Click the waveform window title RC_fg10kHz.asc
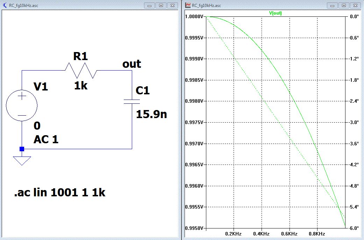This screenshot has width=364, height=240. [206, 5]
